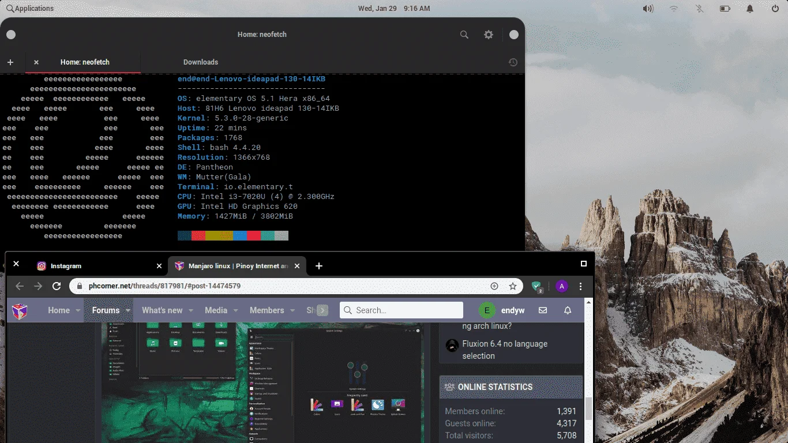Close the Manjaro linux browser tab

pos(297,266)
